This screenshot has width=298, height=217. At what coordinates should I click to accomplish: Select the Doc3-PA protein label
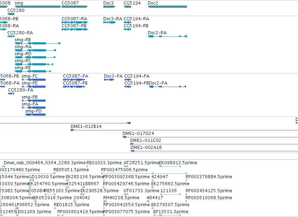113,76
